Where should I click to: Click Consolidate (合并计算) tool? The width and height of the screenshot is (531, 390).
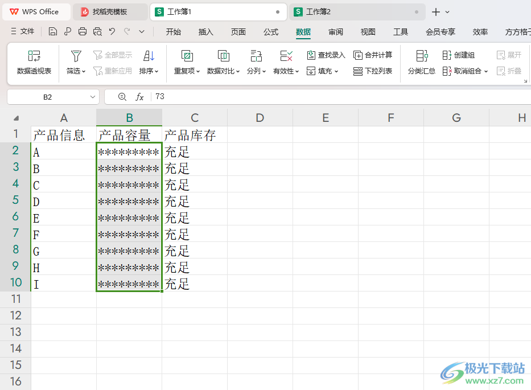pyautogui.click(x=373, y=55)
